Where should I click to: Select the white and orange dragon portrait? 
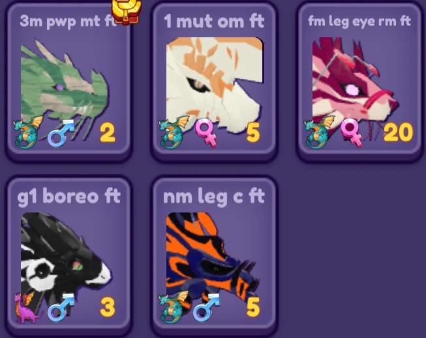coord(215,84)
